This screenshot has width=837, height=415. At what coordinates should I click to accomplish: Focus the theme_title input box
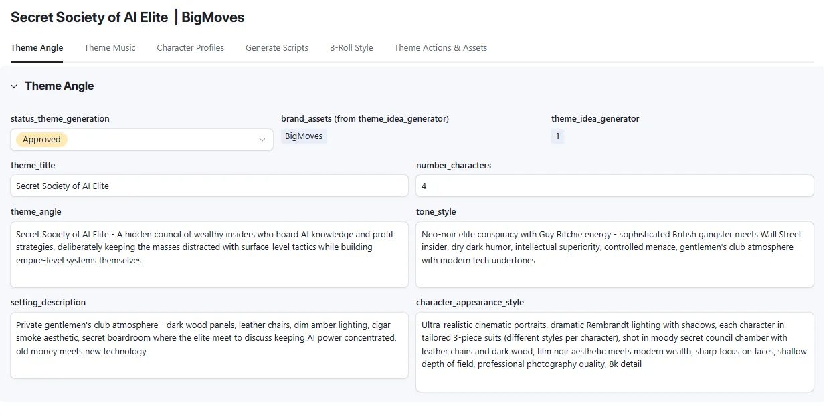pos(209,186)
